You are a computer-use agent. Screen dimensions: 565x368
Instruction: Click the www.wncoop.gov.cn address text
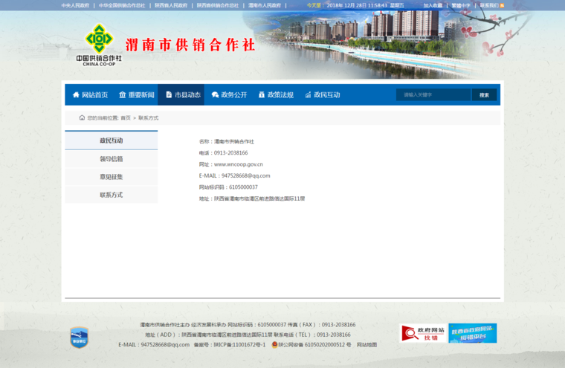coord(238,164)
